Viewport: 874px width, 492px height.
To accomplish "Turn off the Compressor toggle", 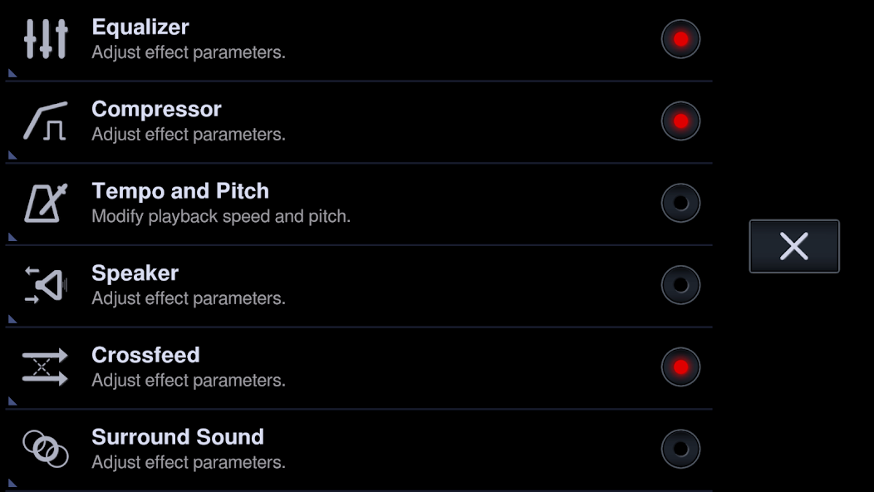I will click(x=680, y=121).
